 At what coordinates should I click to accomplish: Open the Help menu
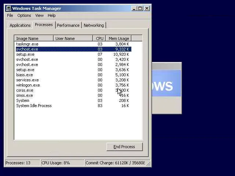51,15
